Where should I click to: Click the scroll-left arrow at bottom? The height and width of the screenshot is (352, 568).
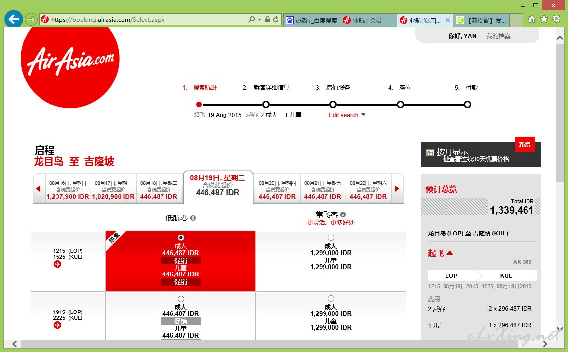(14, 344)
